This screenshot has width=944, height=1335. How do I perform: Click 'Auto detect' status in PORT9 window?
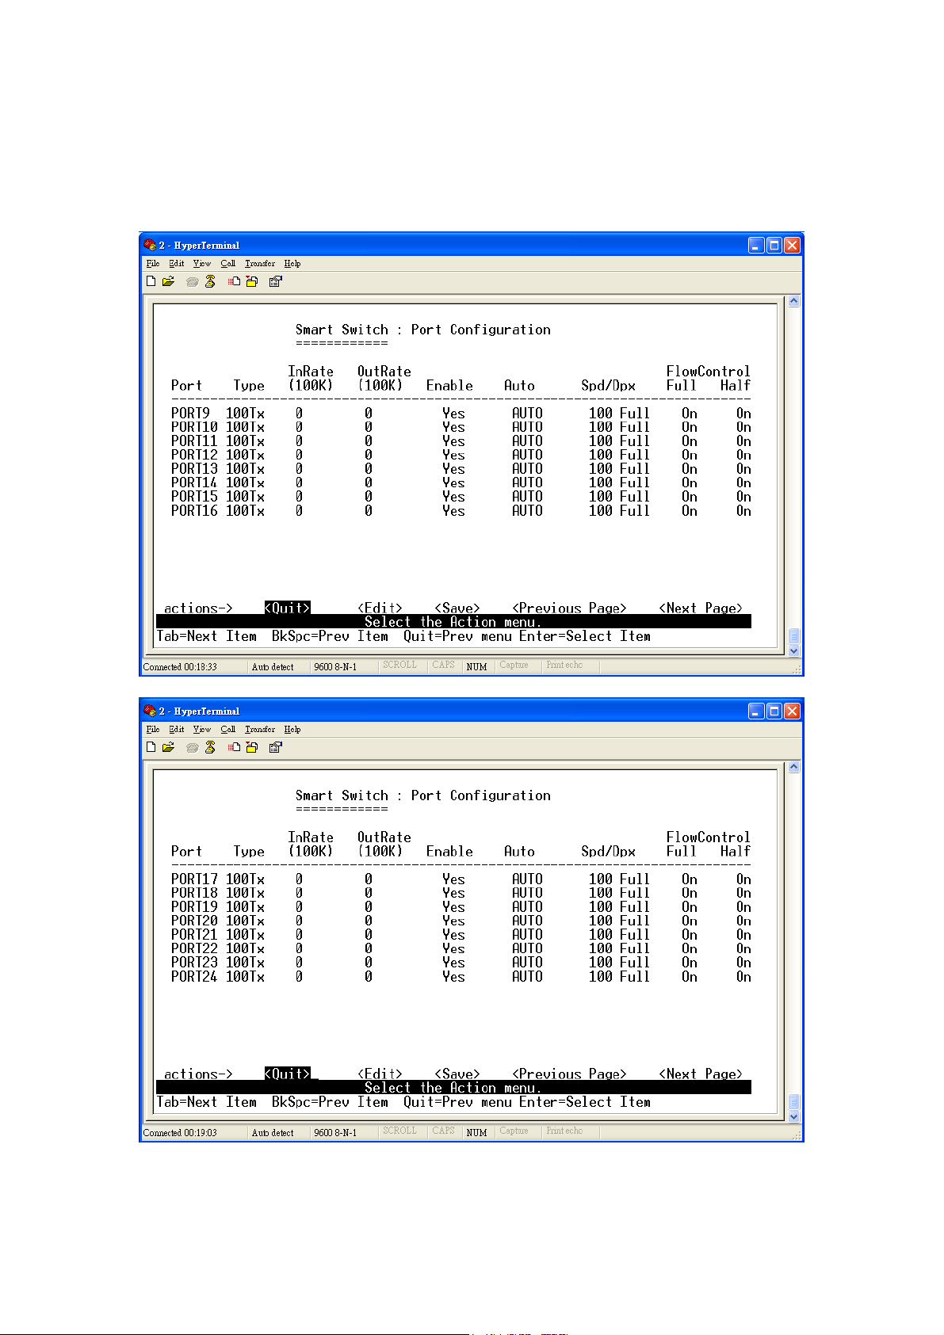pyautogui.click(x=273, y=667)
